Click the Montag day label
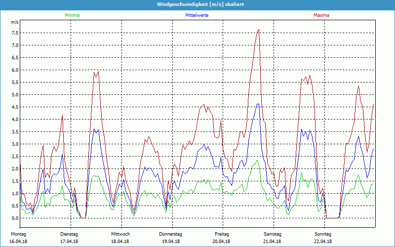 [18, 234]
